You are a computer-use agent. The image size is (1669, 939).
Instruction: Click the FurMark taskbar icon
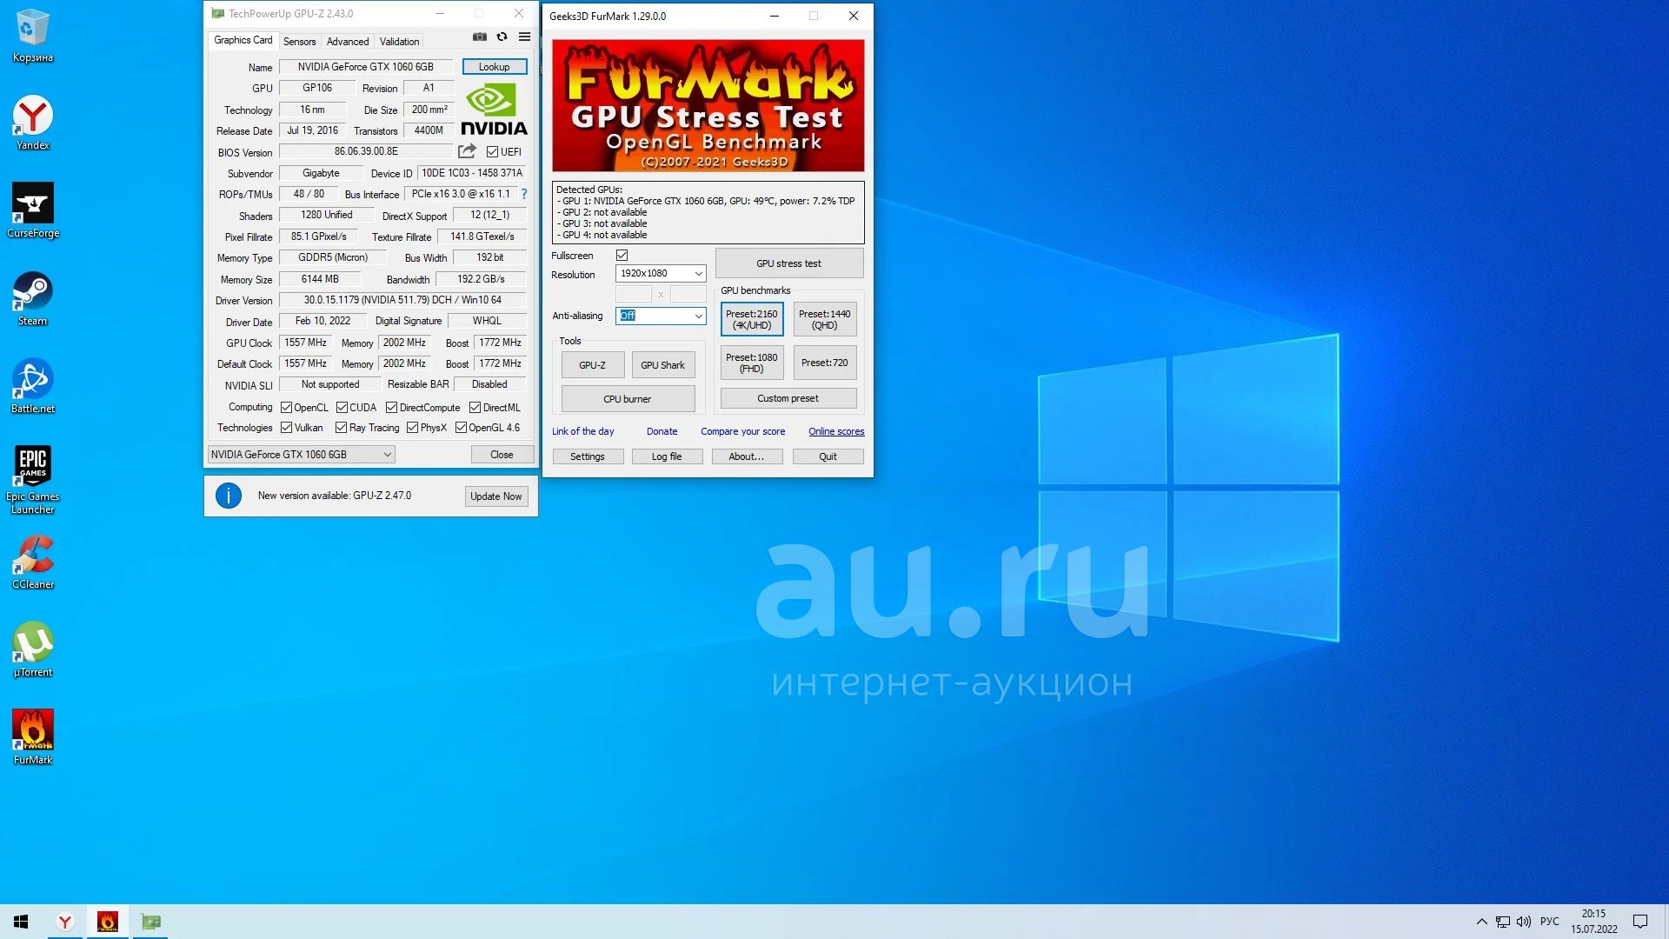108,922
